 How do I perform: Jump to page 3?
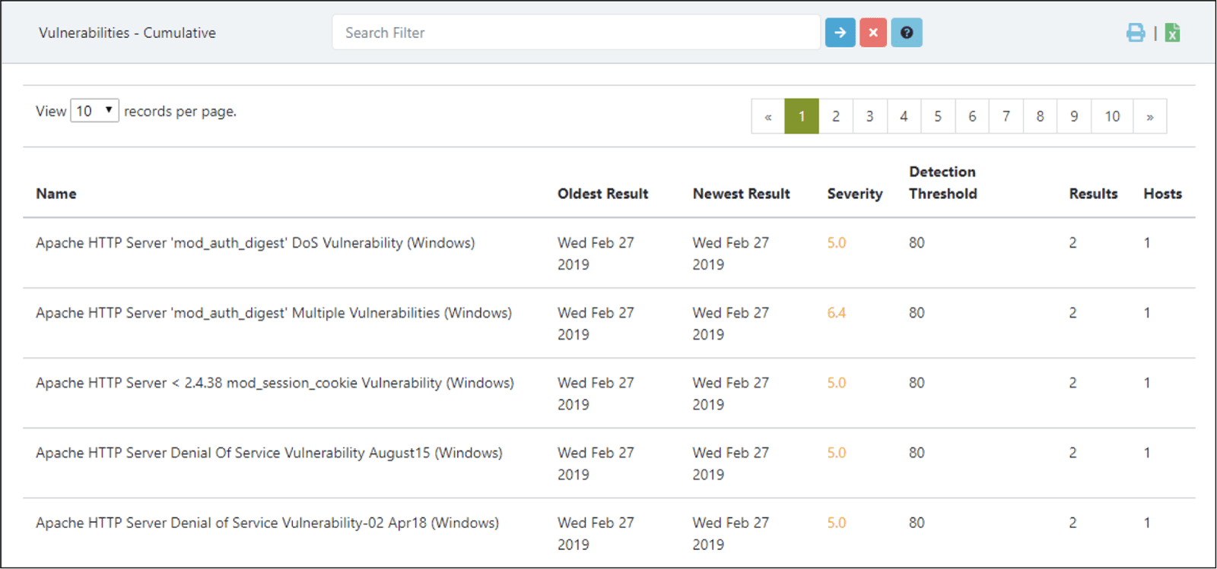tap(870, 116)
